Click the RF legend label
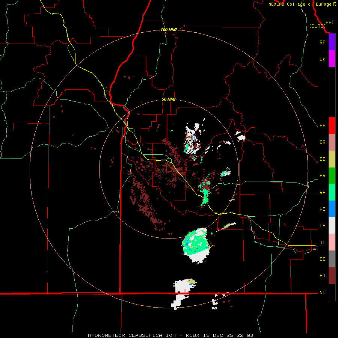Image resolution: width=338 pixels, height=338 pixels. point(322,42)
